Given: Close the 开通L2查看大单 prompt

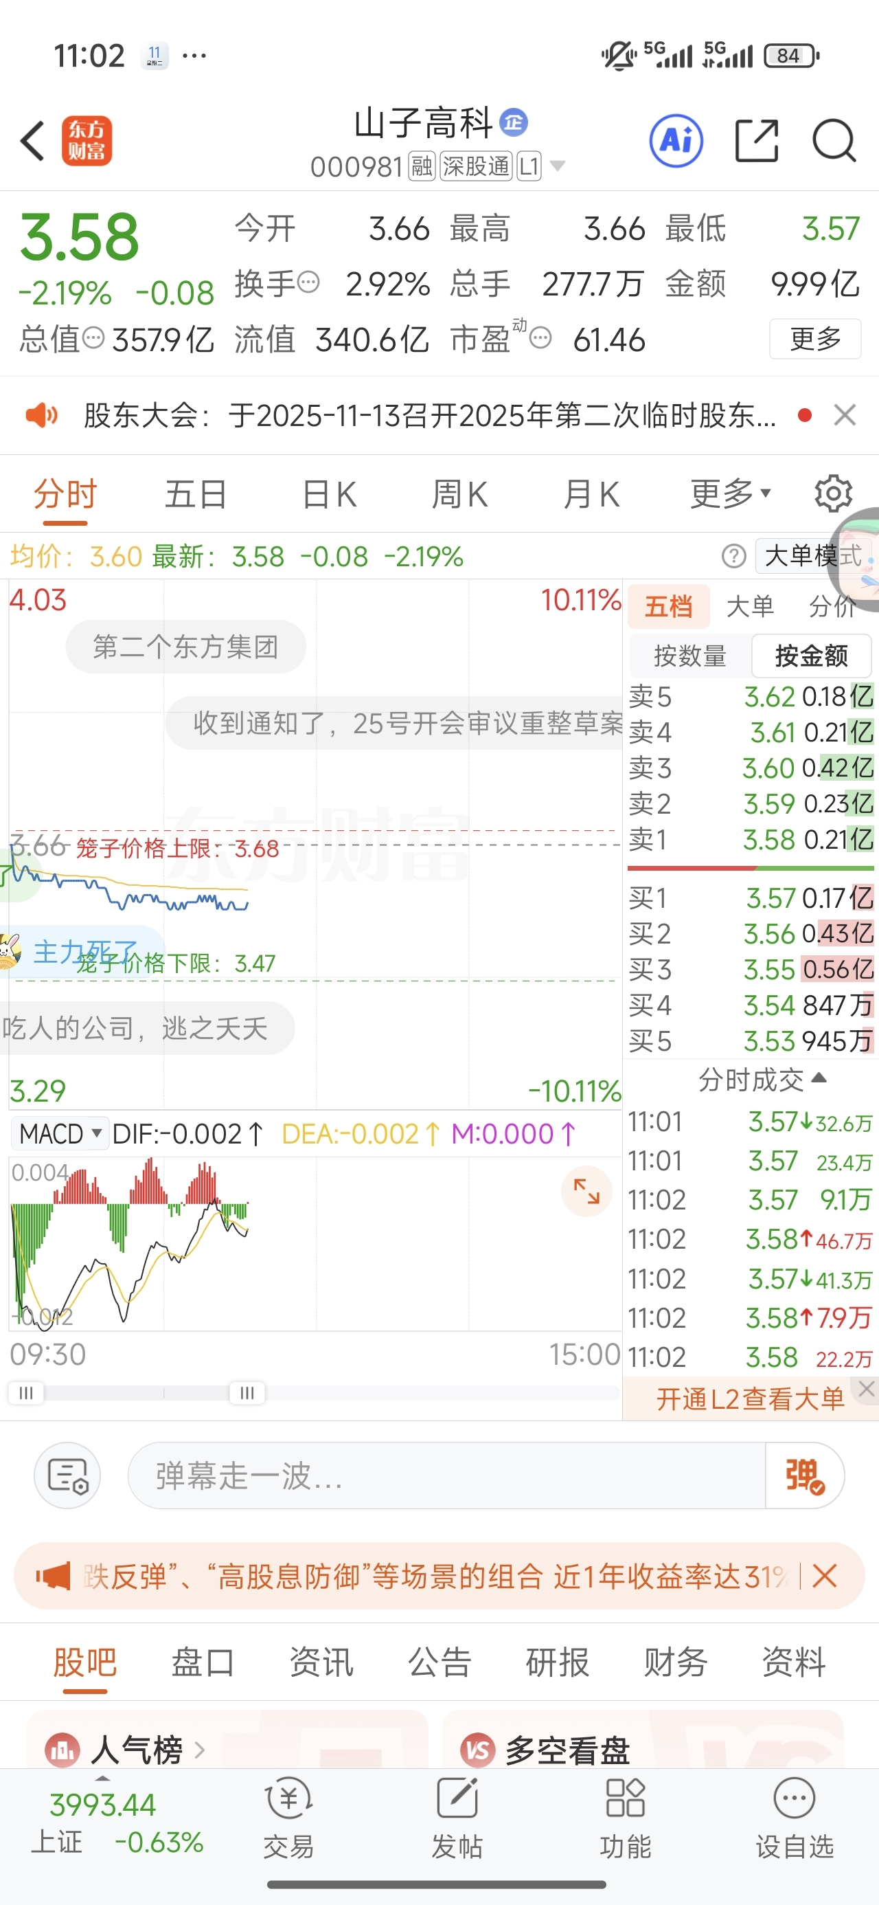Looking at the screenshot, I should (x=867, y=1390).
